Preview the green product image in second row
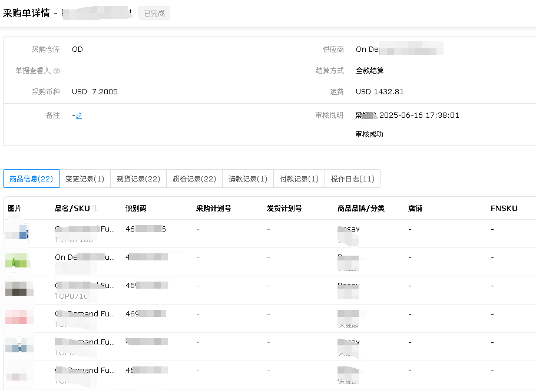The image size is (536, 390). (x=18, y=261)
